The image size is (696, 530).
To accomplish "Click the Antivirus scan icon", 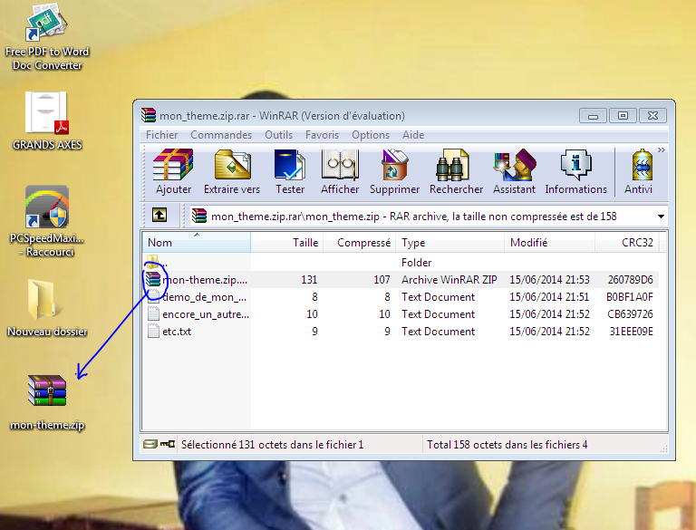I will click(x=638, y=172).
